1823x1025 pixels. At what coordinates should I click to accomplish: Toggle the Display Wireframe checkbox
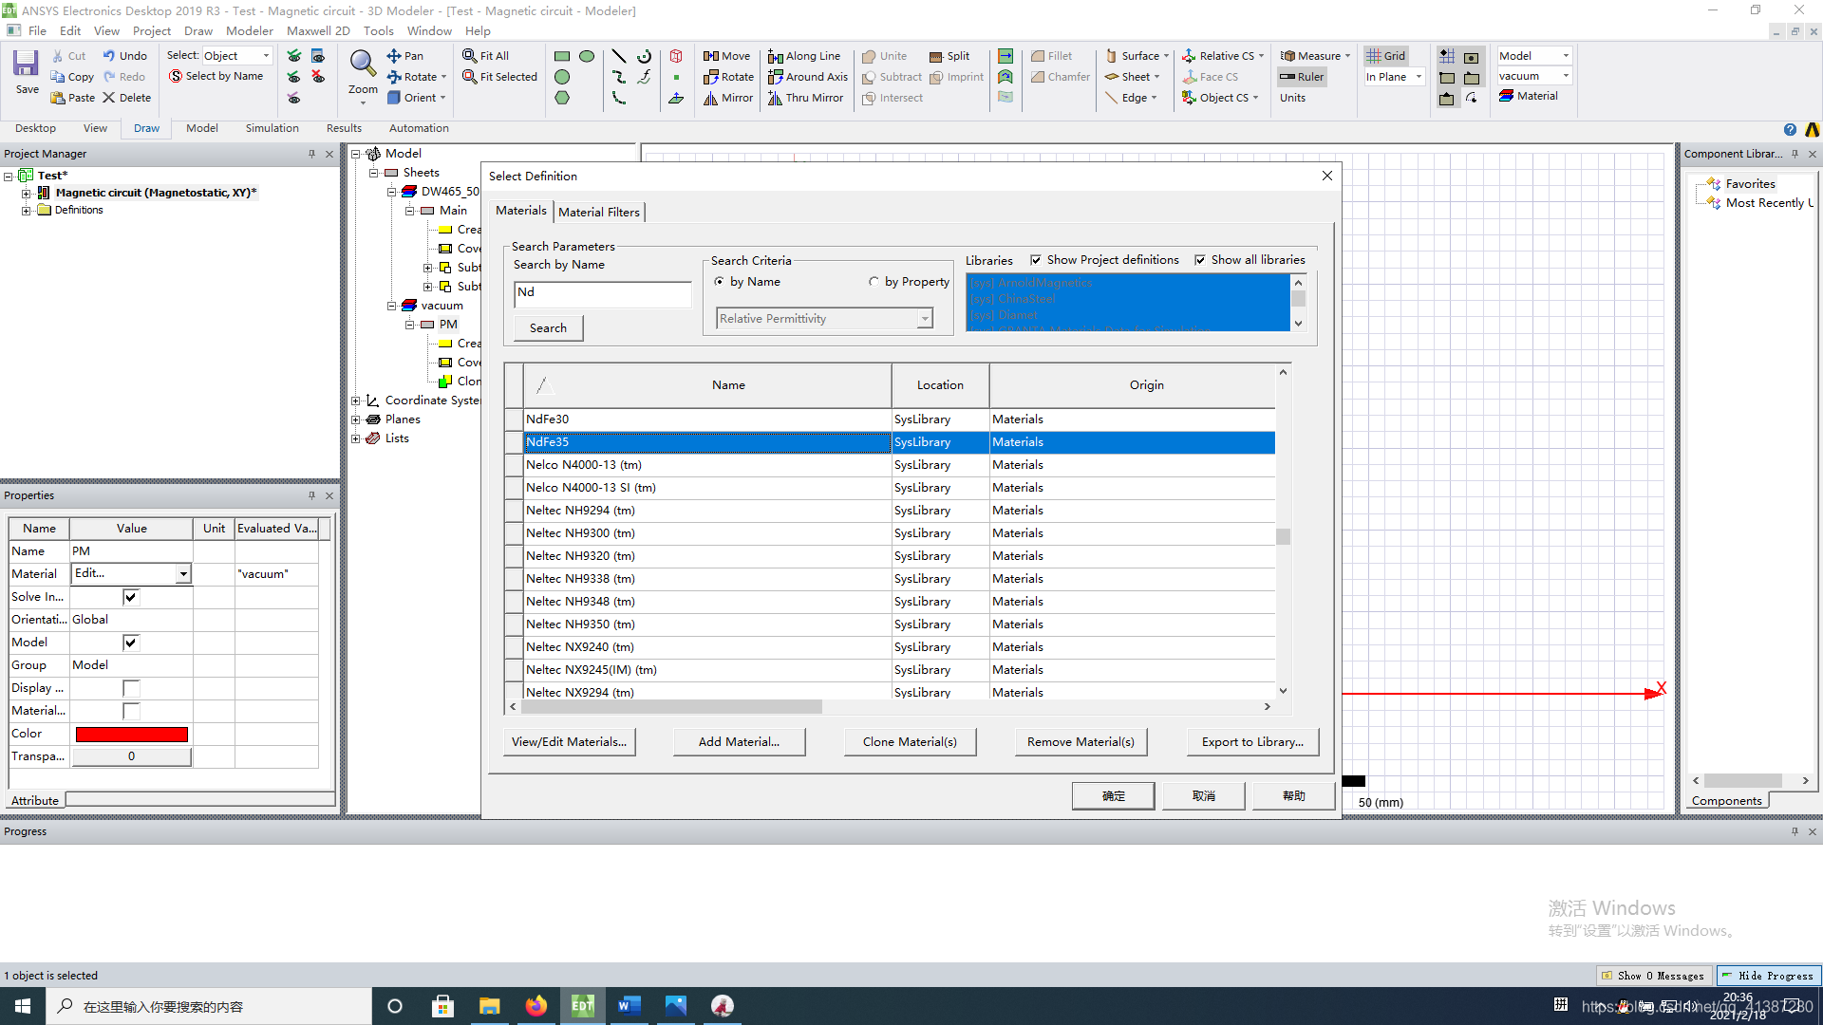(131, 688)
